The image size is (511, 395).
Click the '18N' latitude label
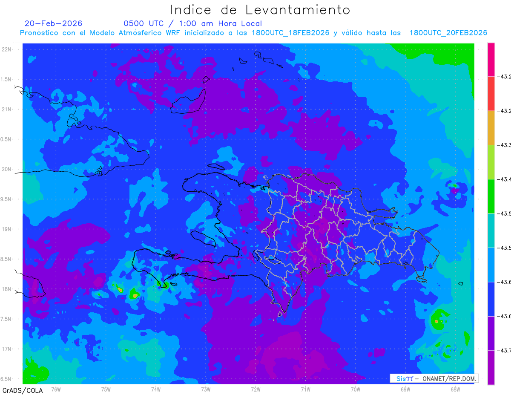[x=7, y=289]
